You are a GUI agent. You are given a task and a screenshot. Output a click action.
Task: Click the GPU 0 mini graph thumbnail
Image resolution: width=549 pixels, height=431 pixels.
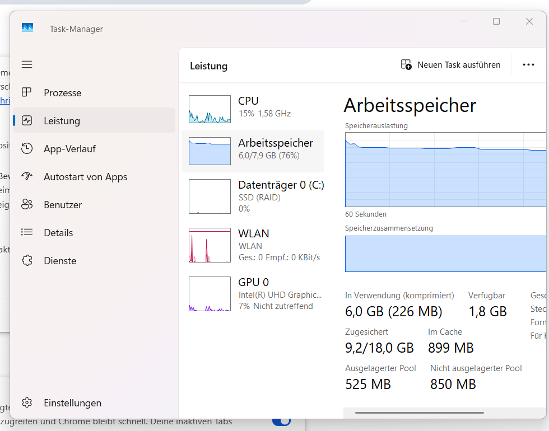(210, 293)
